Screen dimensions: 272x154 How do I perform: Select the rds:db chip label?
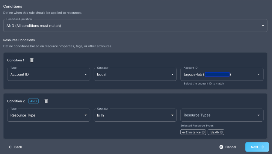[x=214, y=132]
